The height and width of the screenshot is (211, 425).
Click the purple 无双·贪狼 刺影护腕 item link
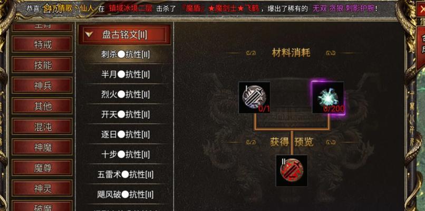[344, 8]
